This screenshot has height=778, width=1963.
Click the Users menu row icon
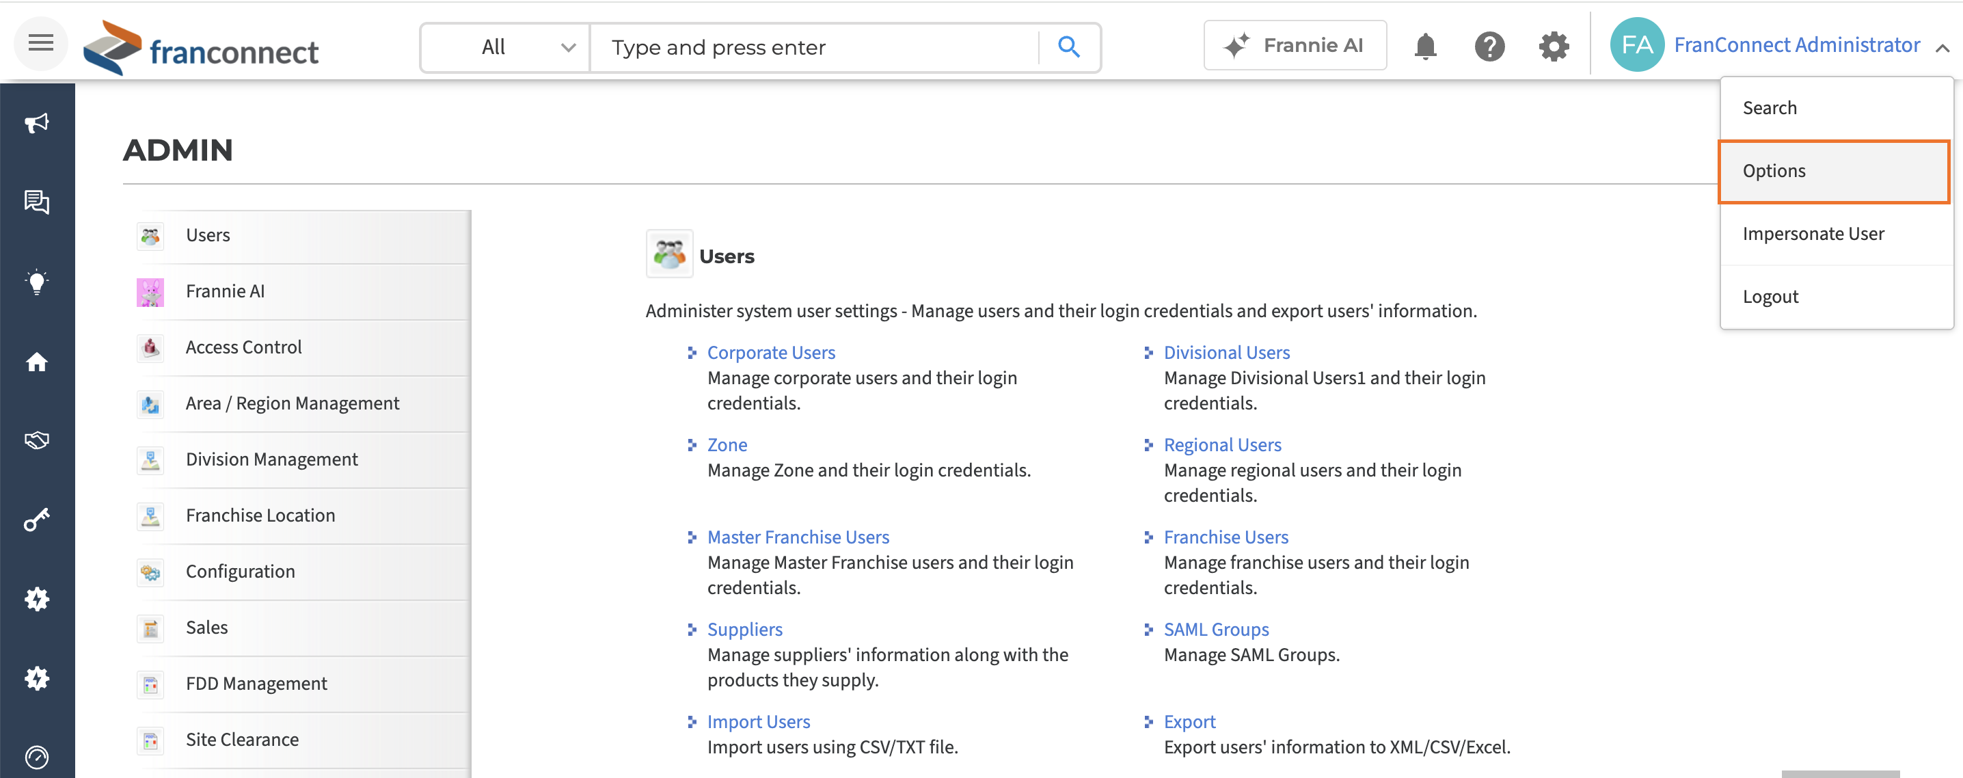(150, 235)
